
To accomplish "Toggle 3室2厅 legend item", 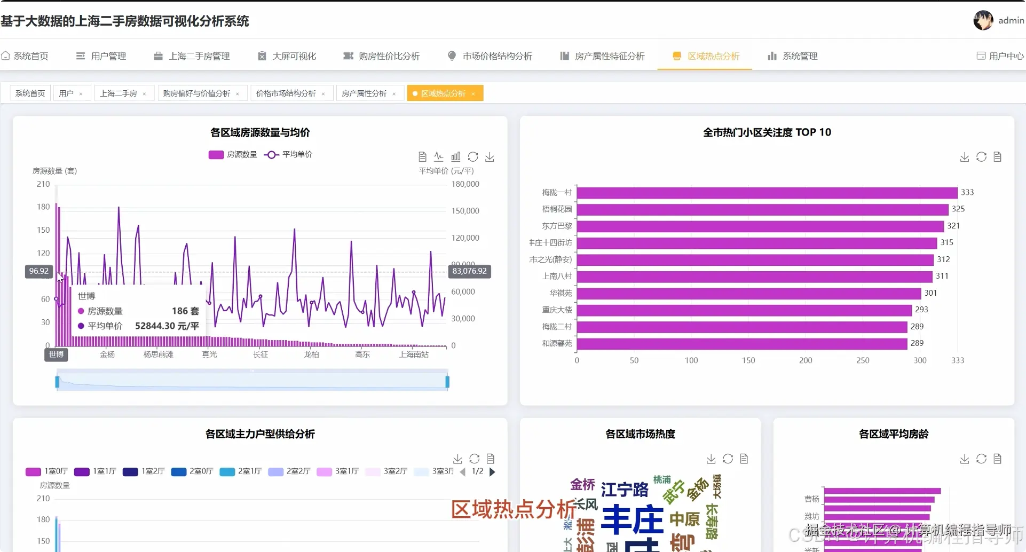I will (386, 471).
